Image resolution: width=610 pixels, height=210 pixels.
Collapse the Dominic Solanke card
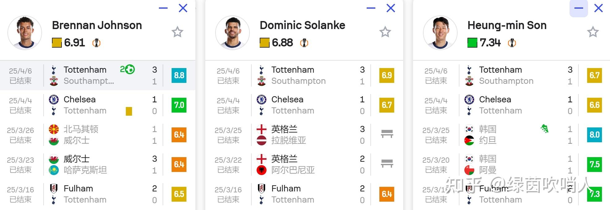coord(371,8)
